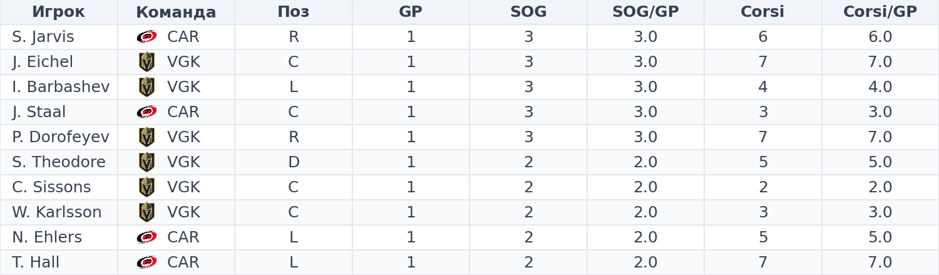Click the Carolina logo in T. Hall's row
The width and height of the screenshot is (939, 275).
tap(146, 262)
